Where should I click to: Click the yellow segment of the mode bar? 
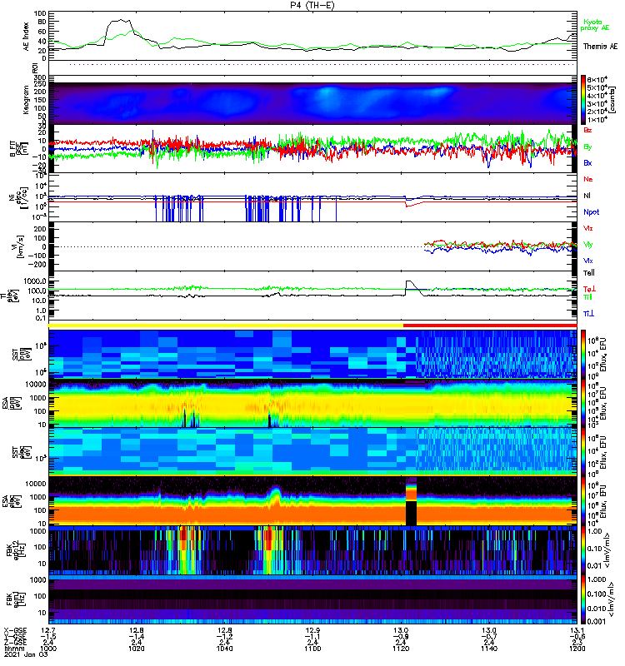[226, 326]
